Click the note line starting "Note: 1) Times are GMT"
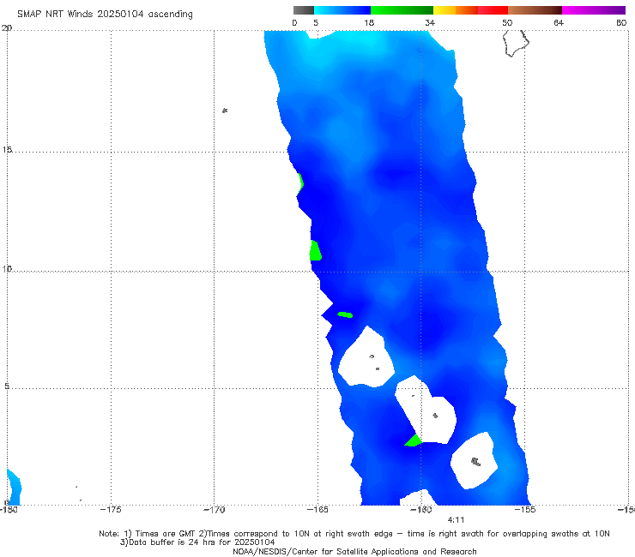The width and height of the screenshot is (635, 557). (354, 534)
